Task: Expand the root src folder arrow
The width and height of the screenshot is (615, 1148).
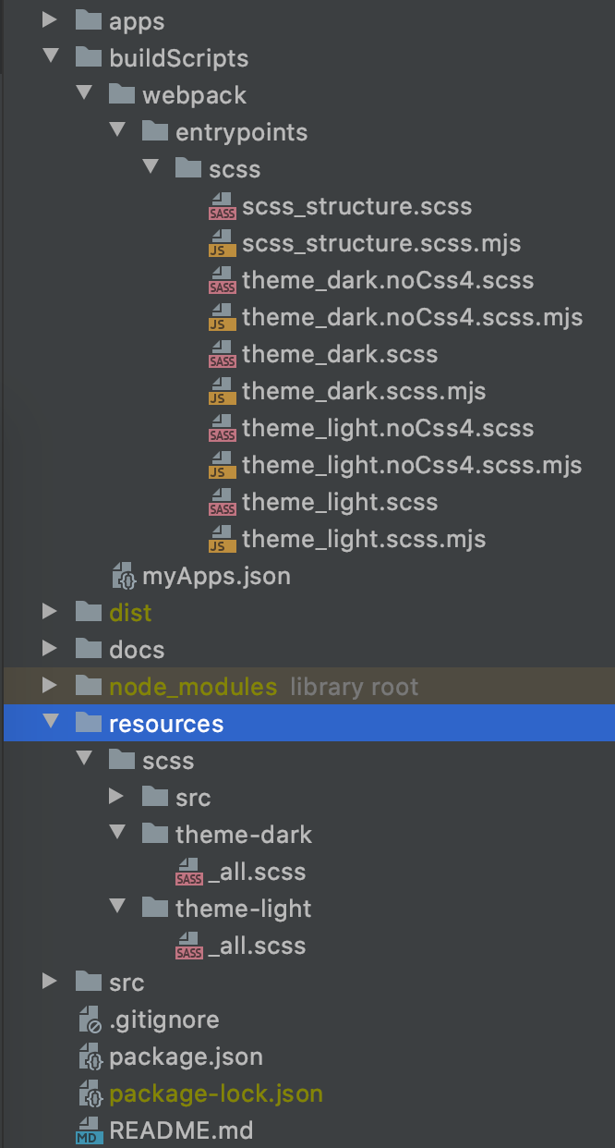Action: pos(50,982)
